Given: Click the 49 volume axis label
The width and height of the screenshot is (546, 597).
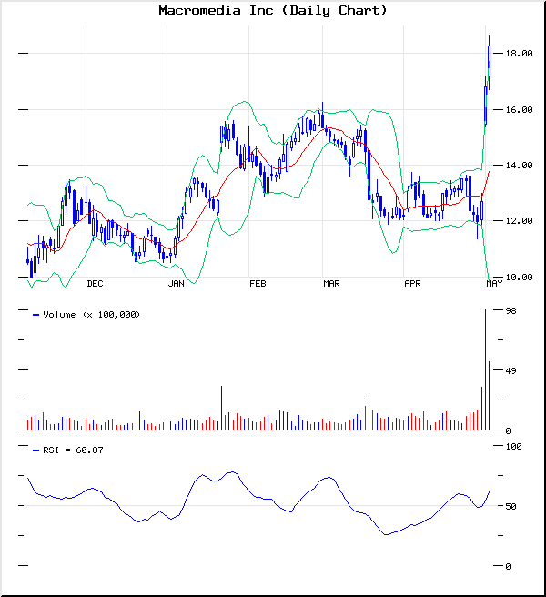Looking at the screenshot, I should [x=511, y=370].
